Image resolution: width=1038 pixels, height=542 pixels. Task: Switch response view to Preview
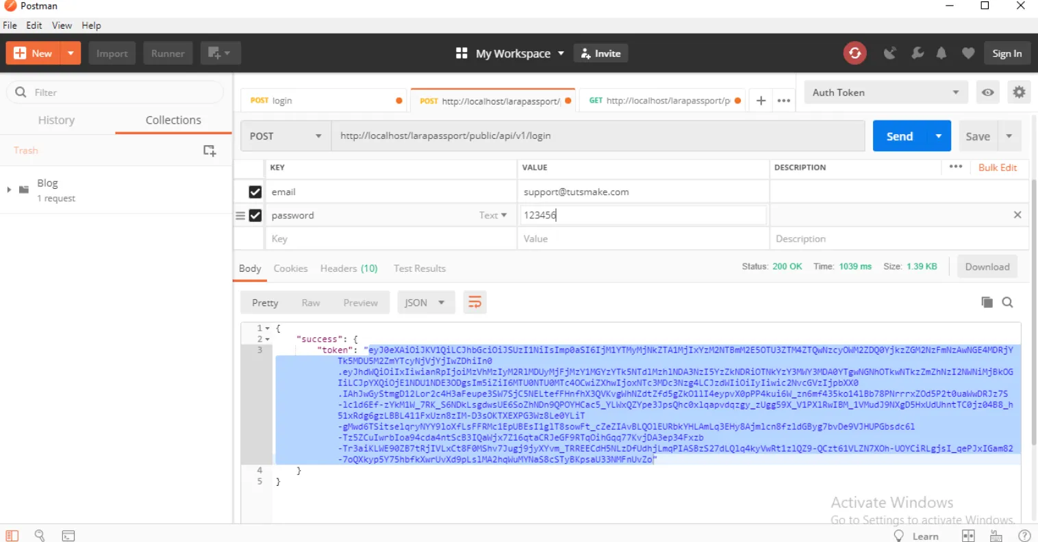point(360,302)
